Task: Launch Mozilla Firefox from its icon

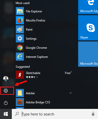Action: point(20,20)
